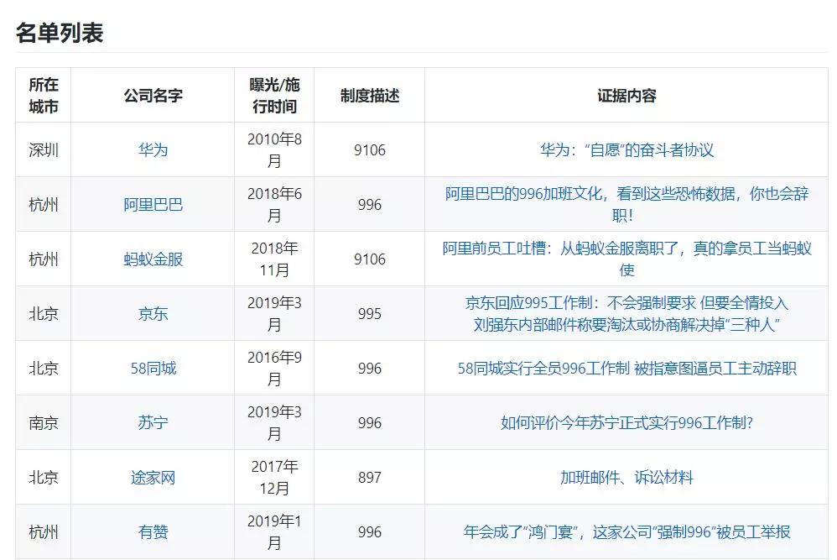Select the 所在城市 column header

[x=44, y=96]
